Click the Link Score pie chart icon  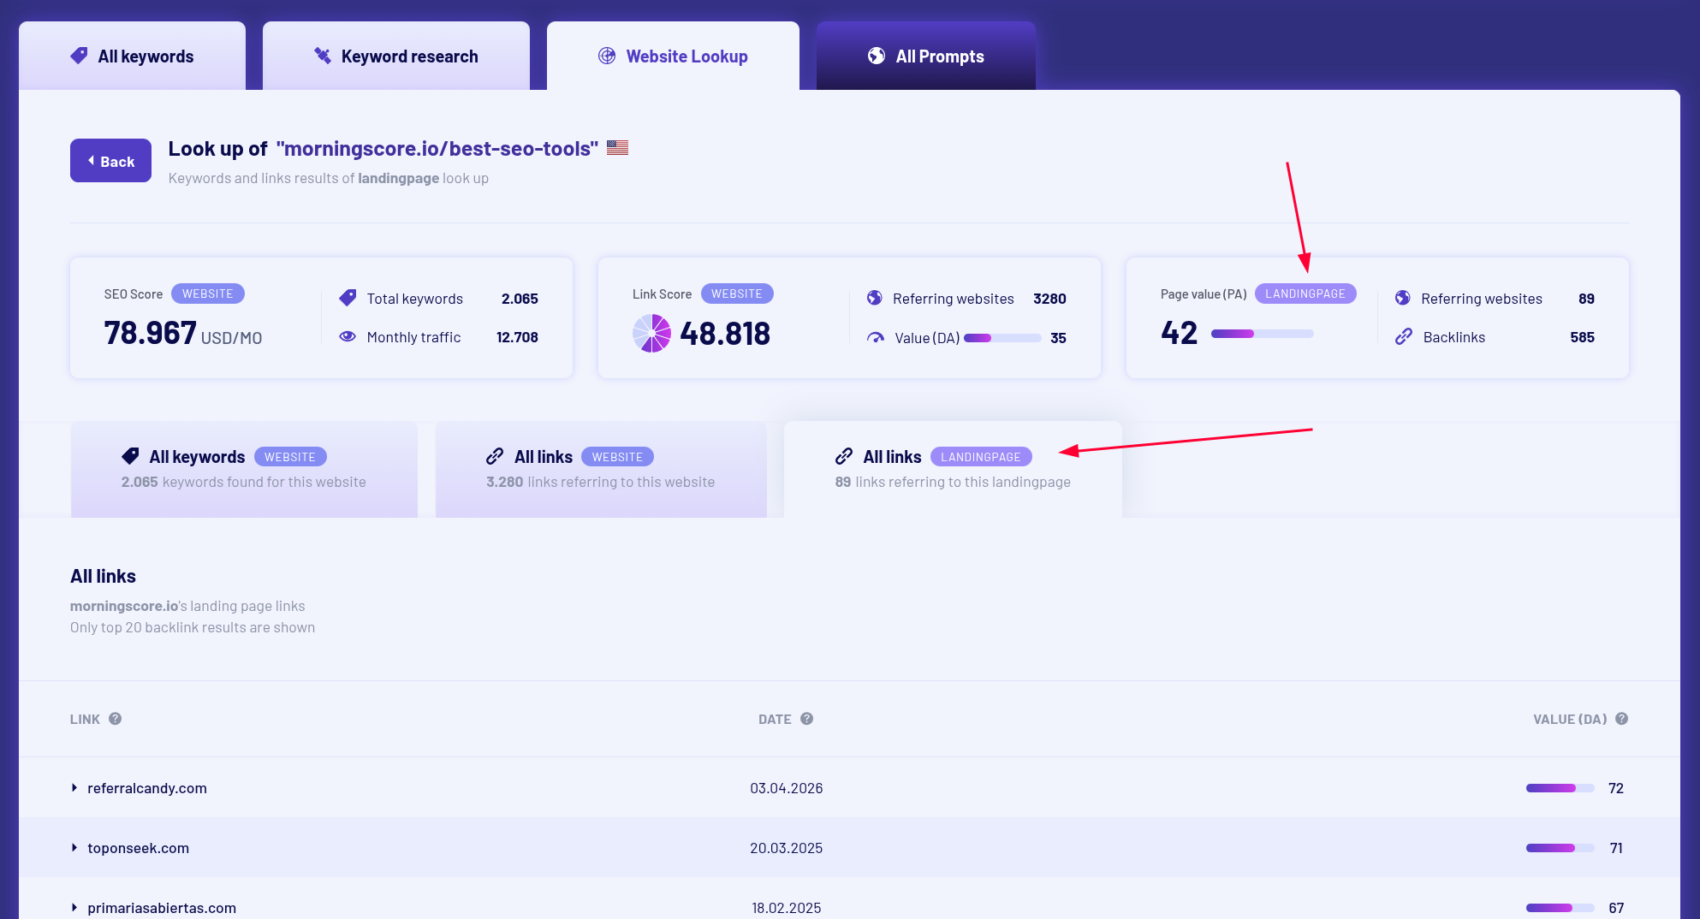651,334
